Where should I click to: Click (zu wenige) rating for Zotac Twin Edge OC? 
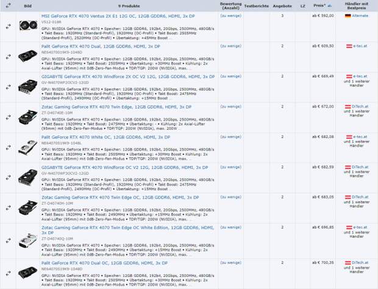[x=230, y=197]
